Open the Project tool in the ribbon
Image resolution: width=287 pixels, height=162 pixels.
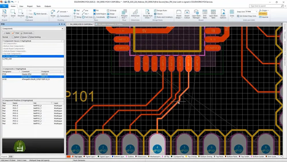coord(4,14)
